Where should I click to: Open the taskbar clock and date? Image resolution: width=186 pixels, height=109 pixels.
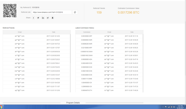pos(180,107)
